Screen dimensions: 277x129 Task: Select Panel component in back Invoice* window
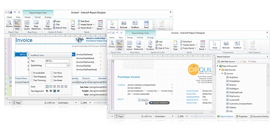click(x=146, y=25)
